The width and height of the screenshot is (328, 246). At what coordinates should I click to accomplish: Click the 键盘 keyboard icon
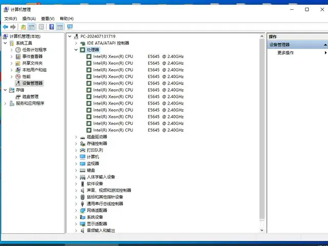pyautogui.click(x=83, y=170)
